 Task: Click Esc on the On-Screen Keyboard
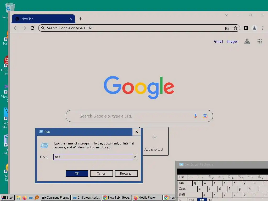tap(182, 177)
